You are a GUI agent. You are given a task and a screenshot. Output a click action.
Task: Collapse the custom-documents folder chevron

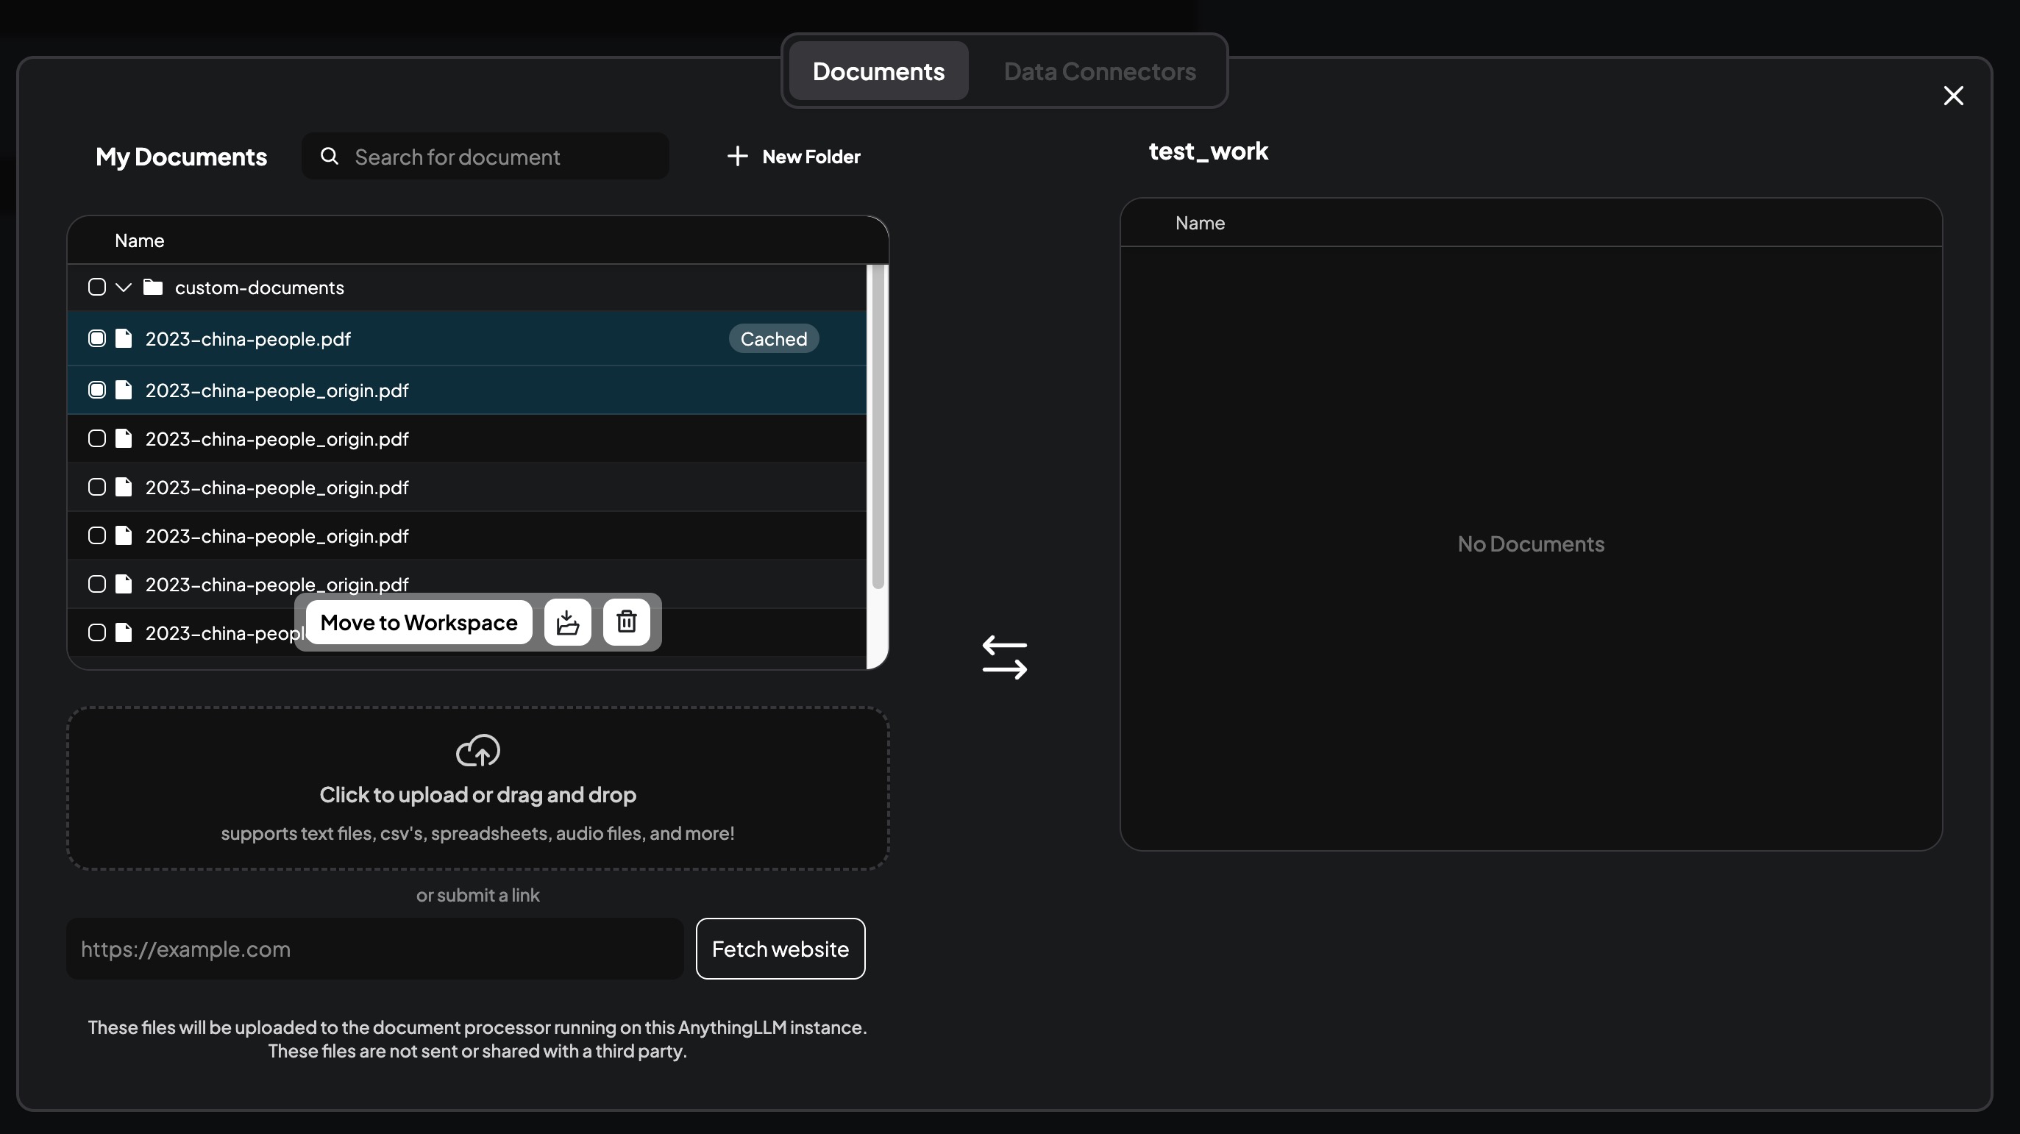(x=123, y=288)
